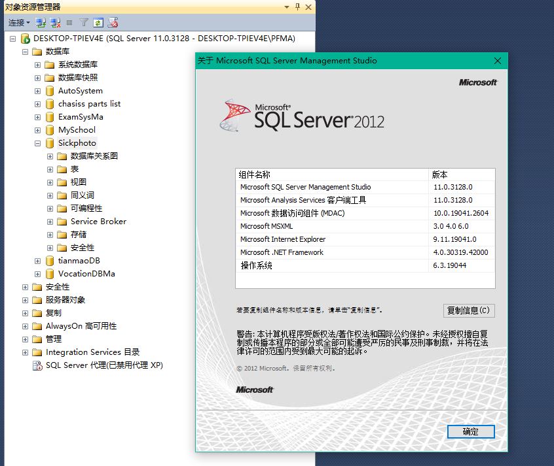Select VocationDBMa in the tree
The image size is (554, 466).
86,273
